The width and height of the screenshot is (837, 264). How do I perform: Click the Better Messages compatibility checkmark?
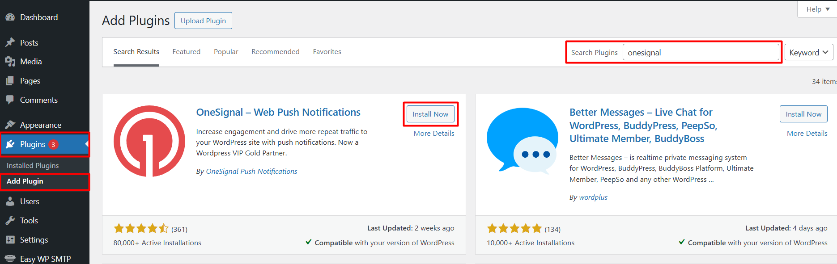[x=682, y=242]
